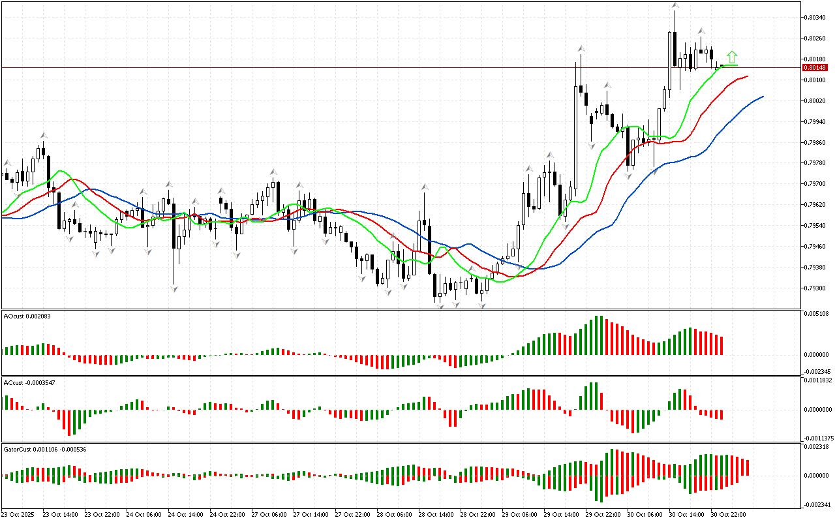This screenshot has height=522, width=835.
Task: Click the 0.0051108 AOcust scale value
Action: 815,313
